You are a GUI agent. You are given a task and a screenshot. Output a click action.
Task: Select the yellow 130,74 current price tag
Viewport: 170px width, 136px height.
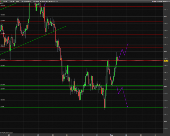click(166, 61)
